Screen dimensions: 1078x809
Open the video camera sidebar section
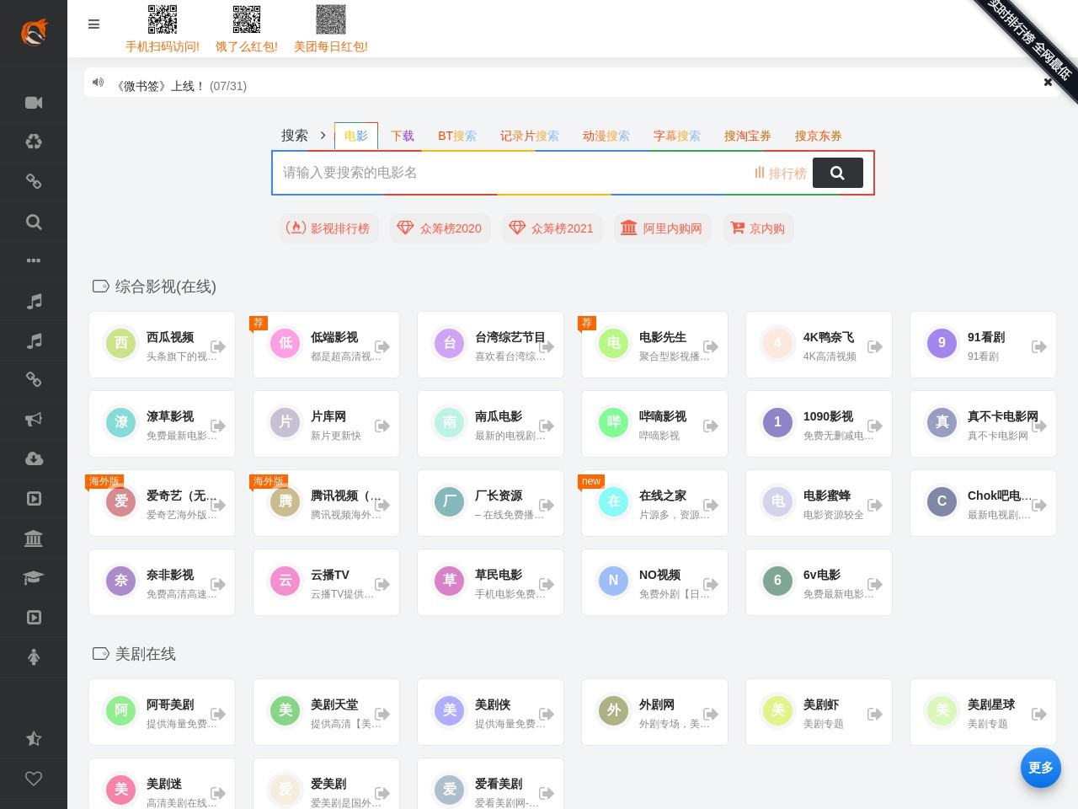click(34, 103)
